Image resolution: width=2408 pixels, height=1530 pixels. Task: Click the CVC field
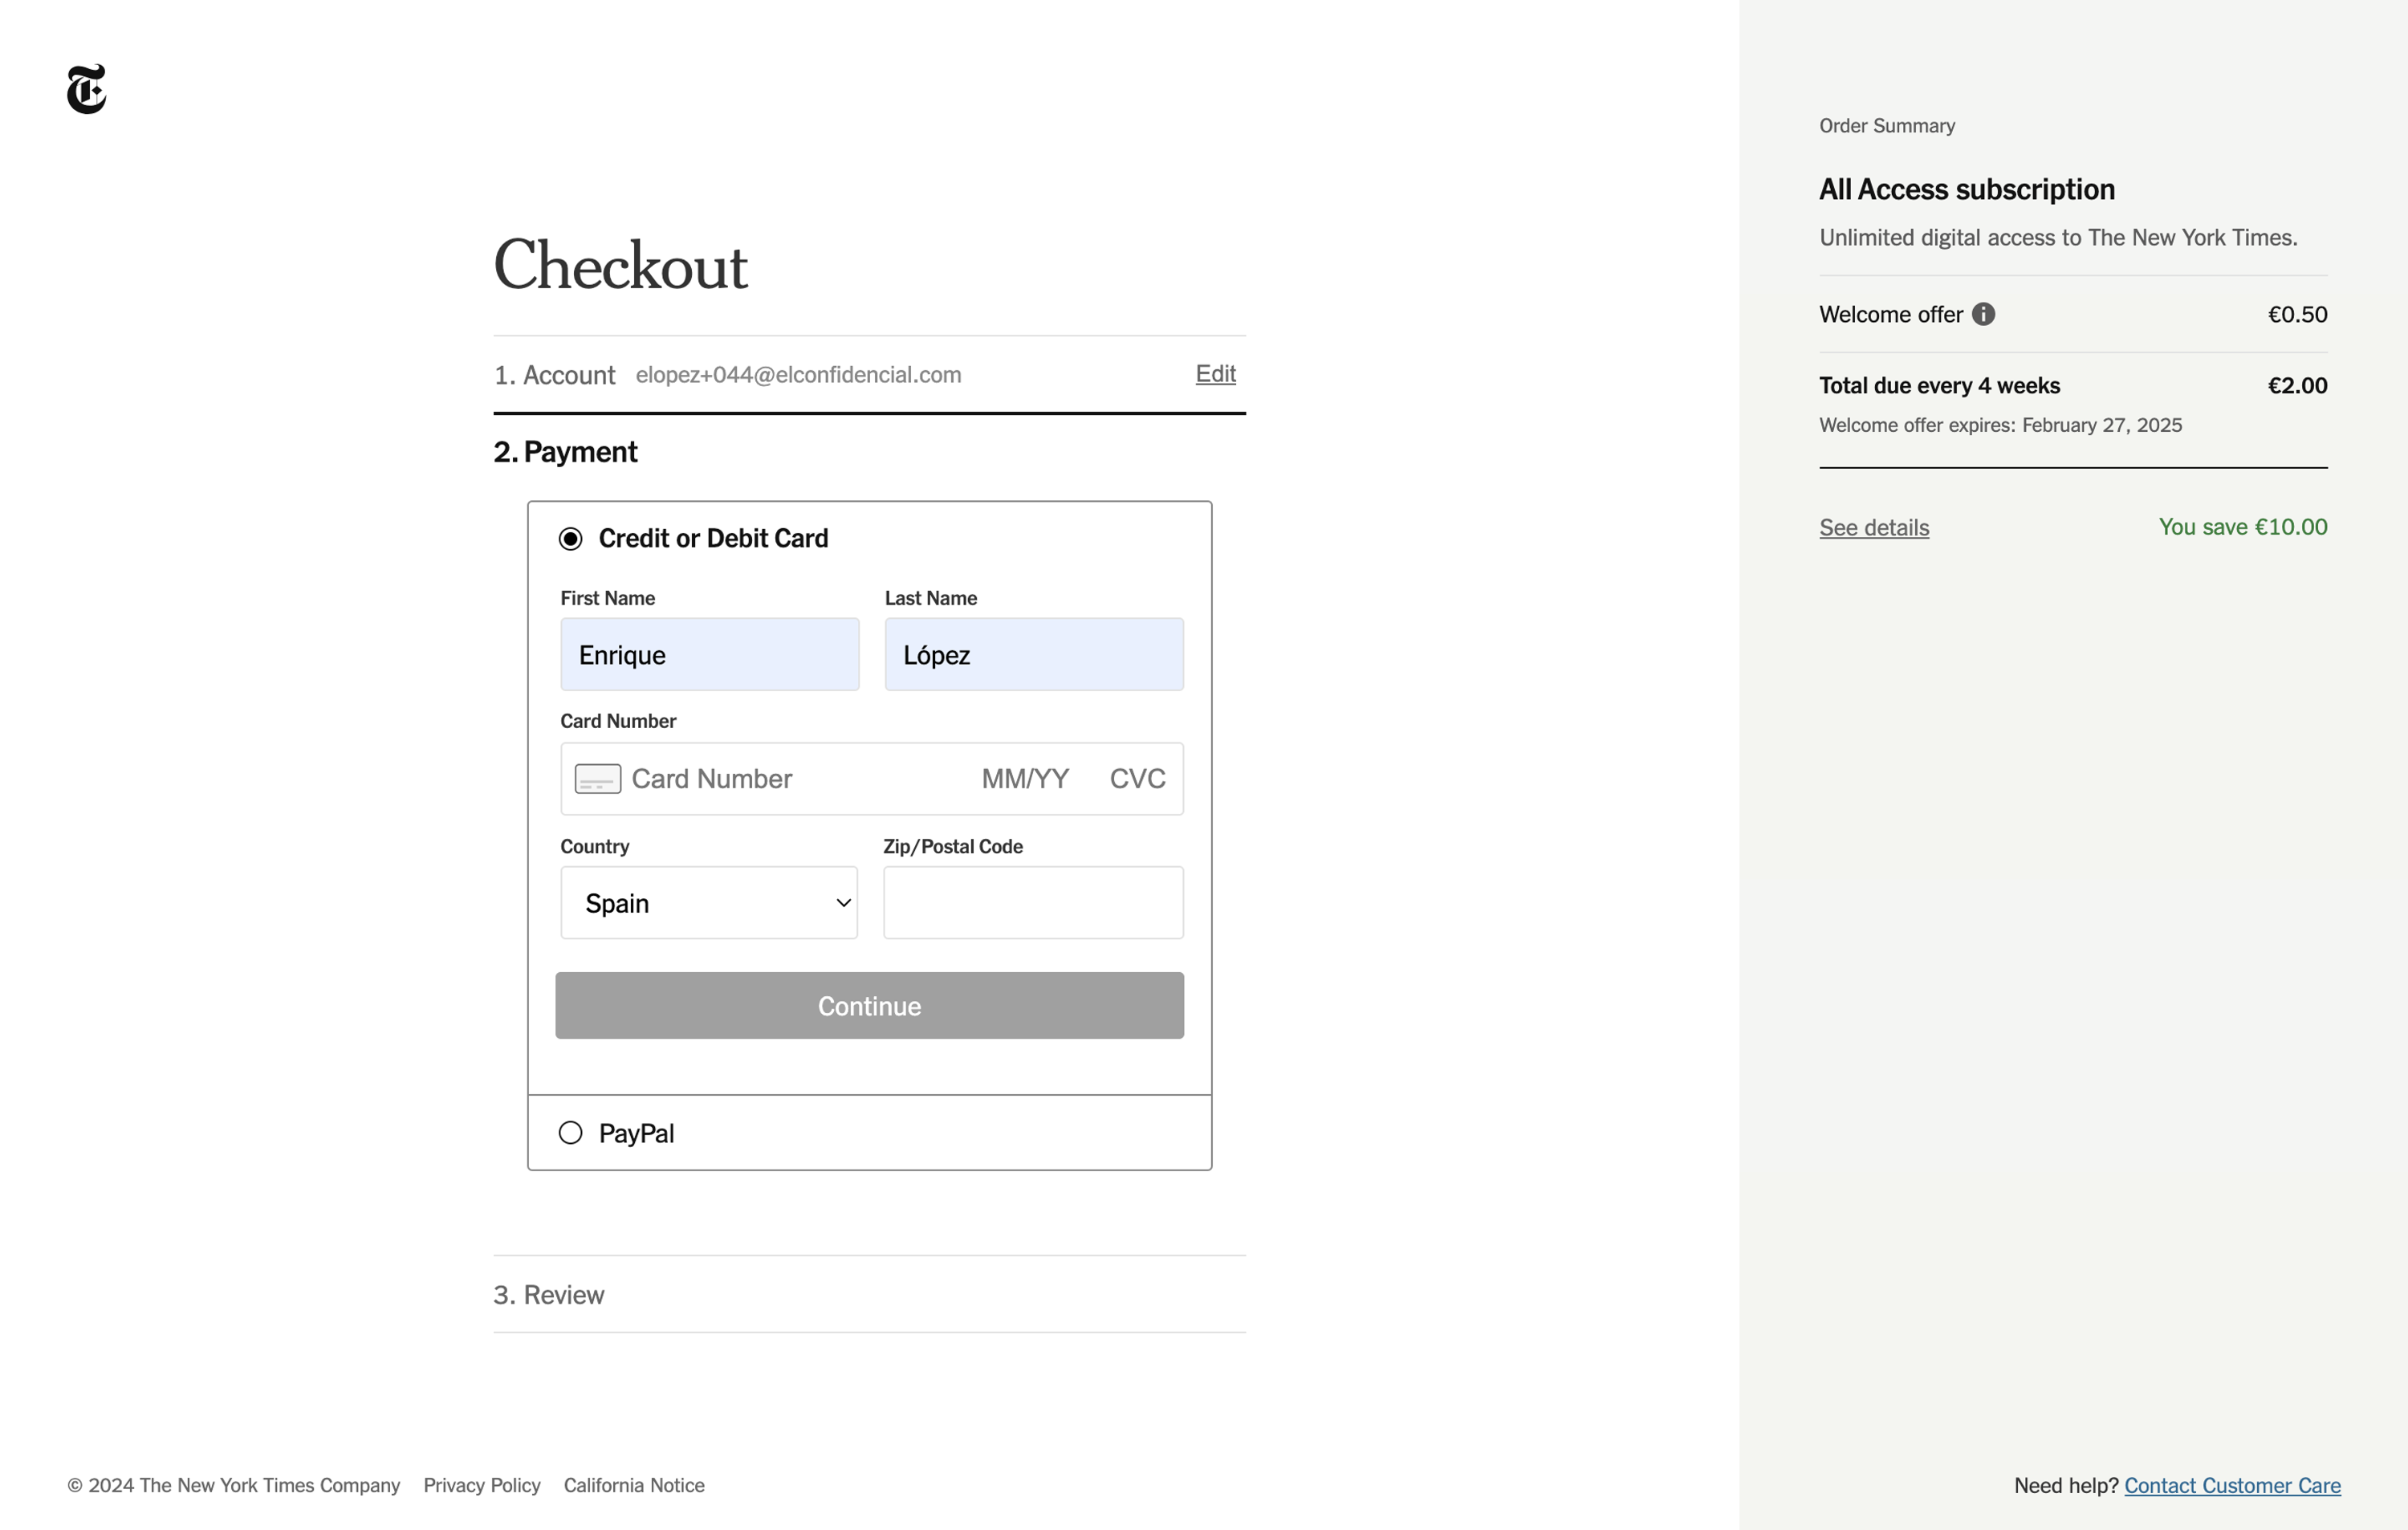[1137, 779]
